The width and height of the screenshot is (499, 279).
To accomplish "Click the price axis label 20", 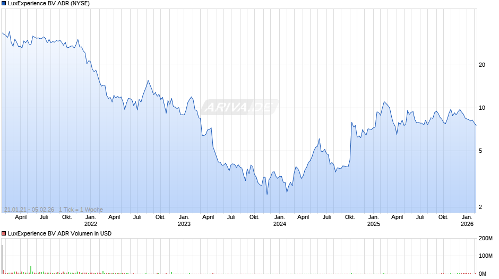I will [x=482, y=65].
